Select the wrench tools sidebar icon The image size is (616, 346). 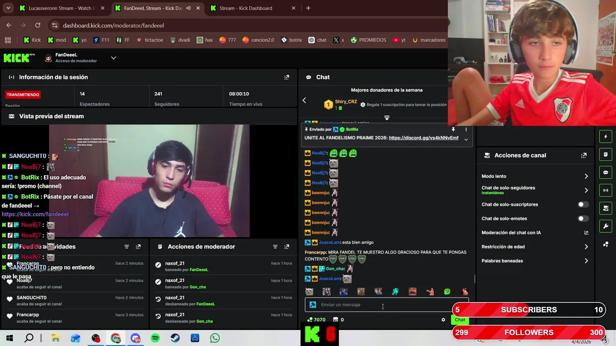coord(605,226)
